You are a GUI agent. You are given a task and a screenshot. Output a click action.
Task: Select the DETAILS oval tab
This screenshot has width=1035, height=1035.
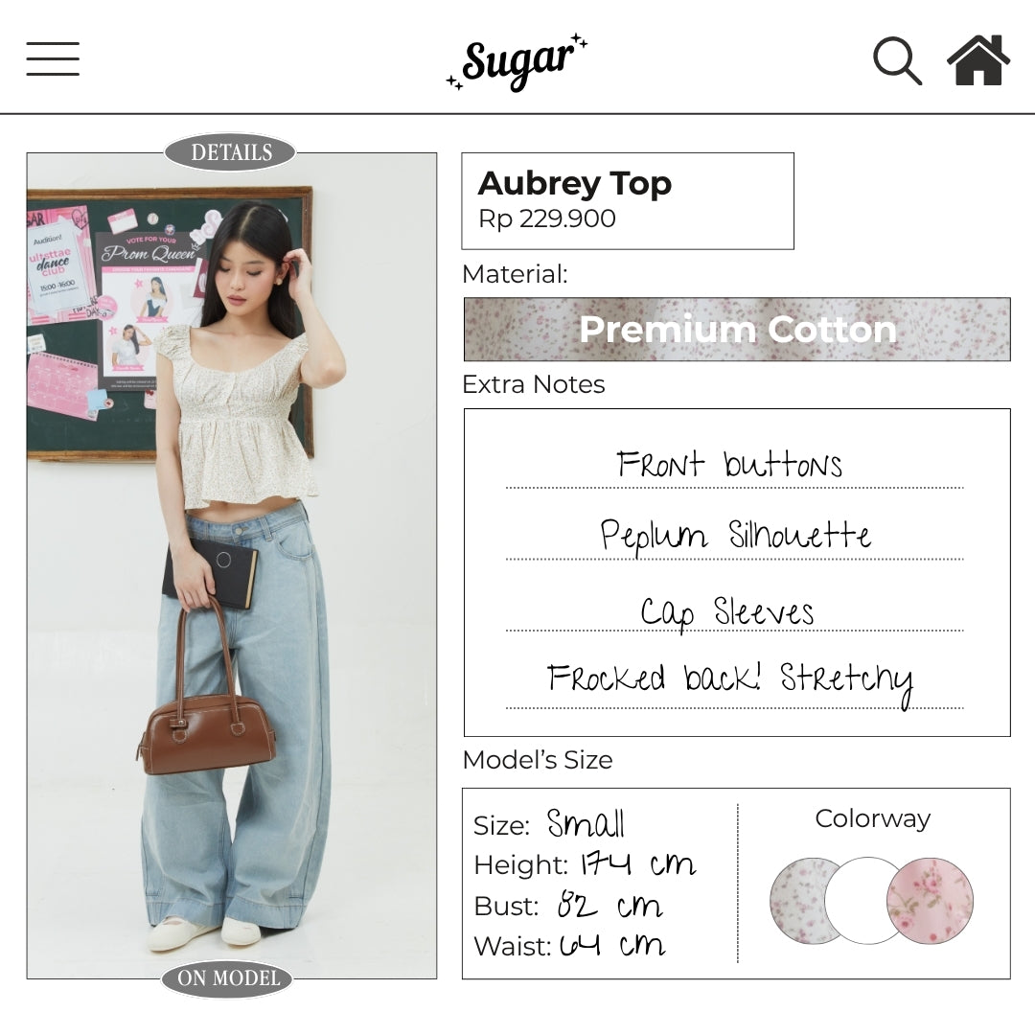230,152
